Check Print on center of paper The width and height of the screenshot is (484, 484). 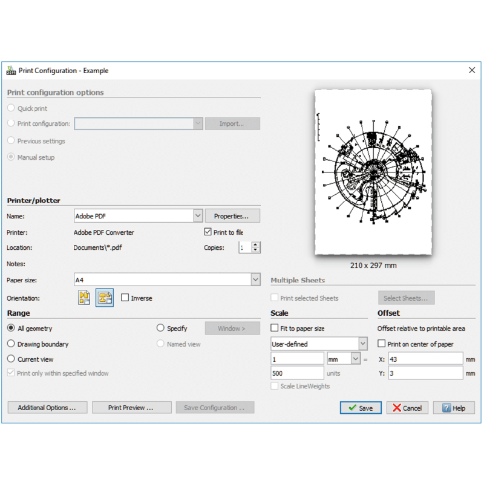pos(382,344)
